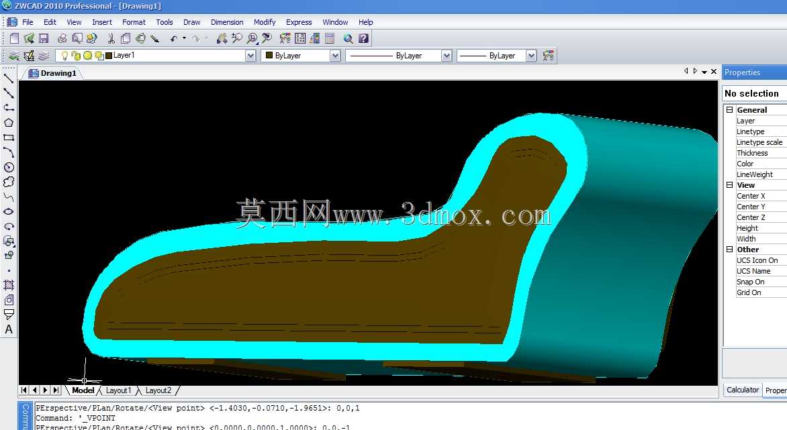Click the Copy icon

tap(126, 39)
